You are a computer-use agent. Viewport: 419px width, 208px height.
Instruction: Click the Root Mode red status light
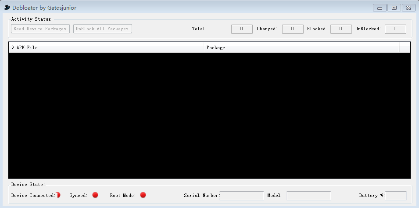(x=143, y=195)
